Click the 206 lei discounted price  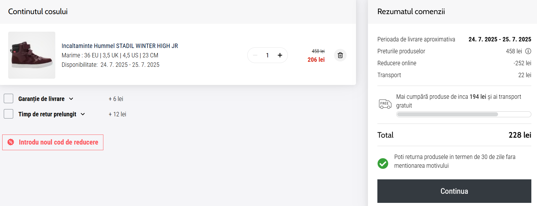316,60
